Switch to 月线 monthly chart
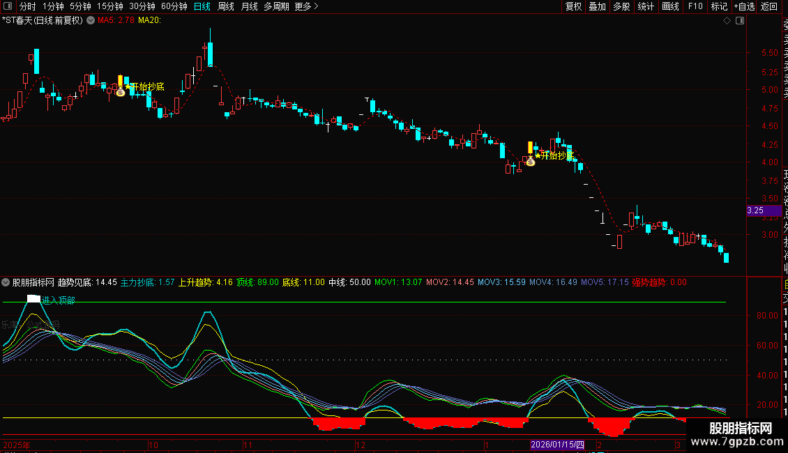Screen dimensions: 788x453 [x=249, y=6]
